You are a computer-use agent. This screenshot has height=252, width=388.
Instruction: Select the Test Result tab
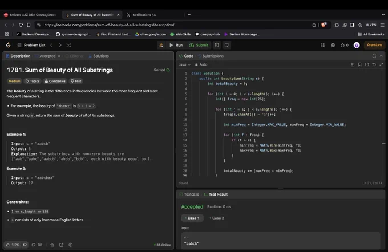coord(216,194)
